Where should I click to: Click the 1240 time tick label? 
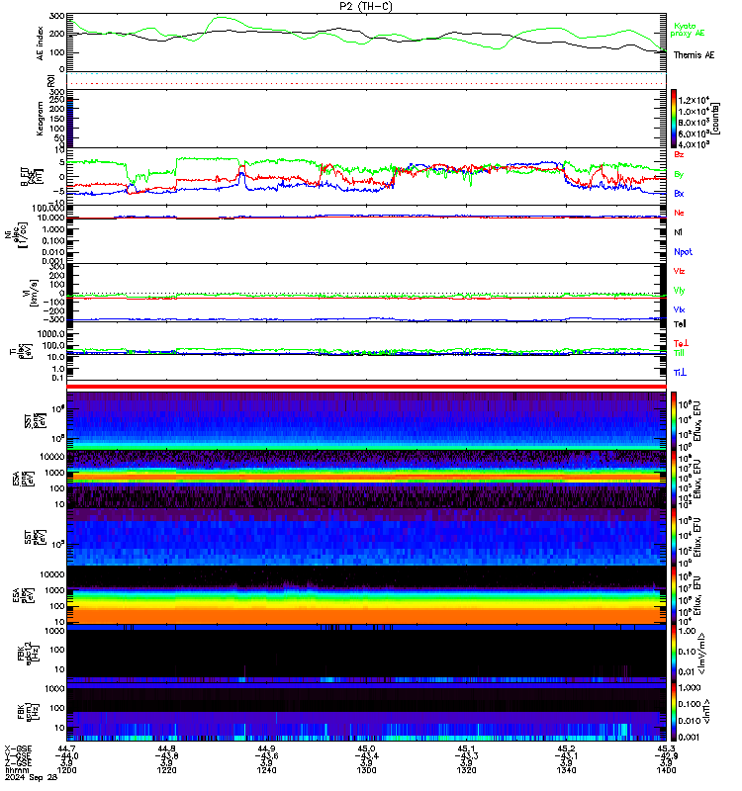(x=266, y=770)
